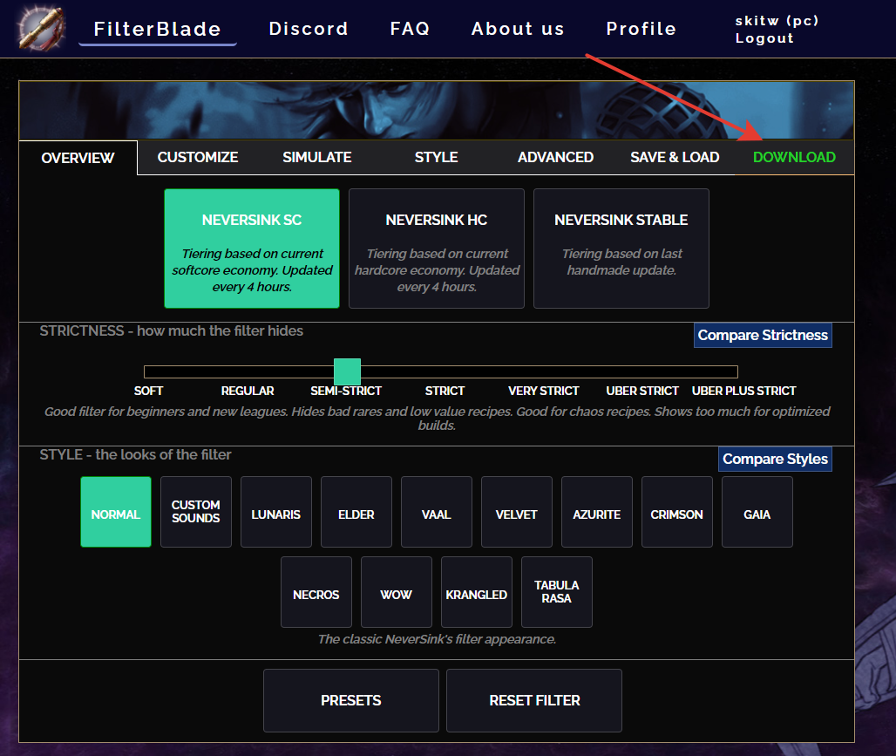The height and width of the screenshot is (756, 896).
Task: Select the NeverSink HC filter version
Action: click(x=436, y=249)
